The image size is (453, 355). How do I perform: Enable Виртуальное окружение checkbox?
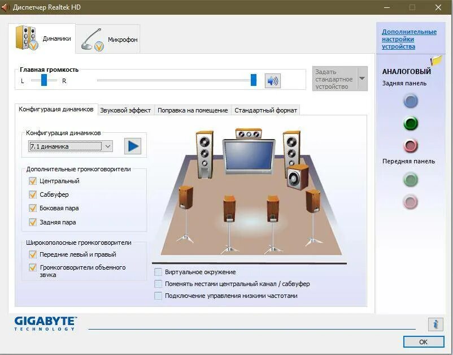click(x=158, y=272)
